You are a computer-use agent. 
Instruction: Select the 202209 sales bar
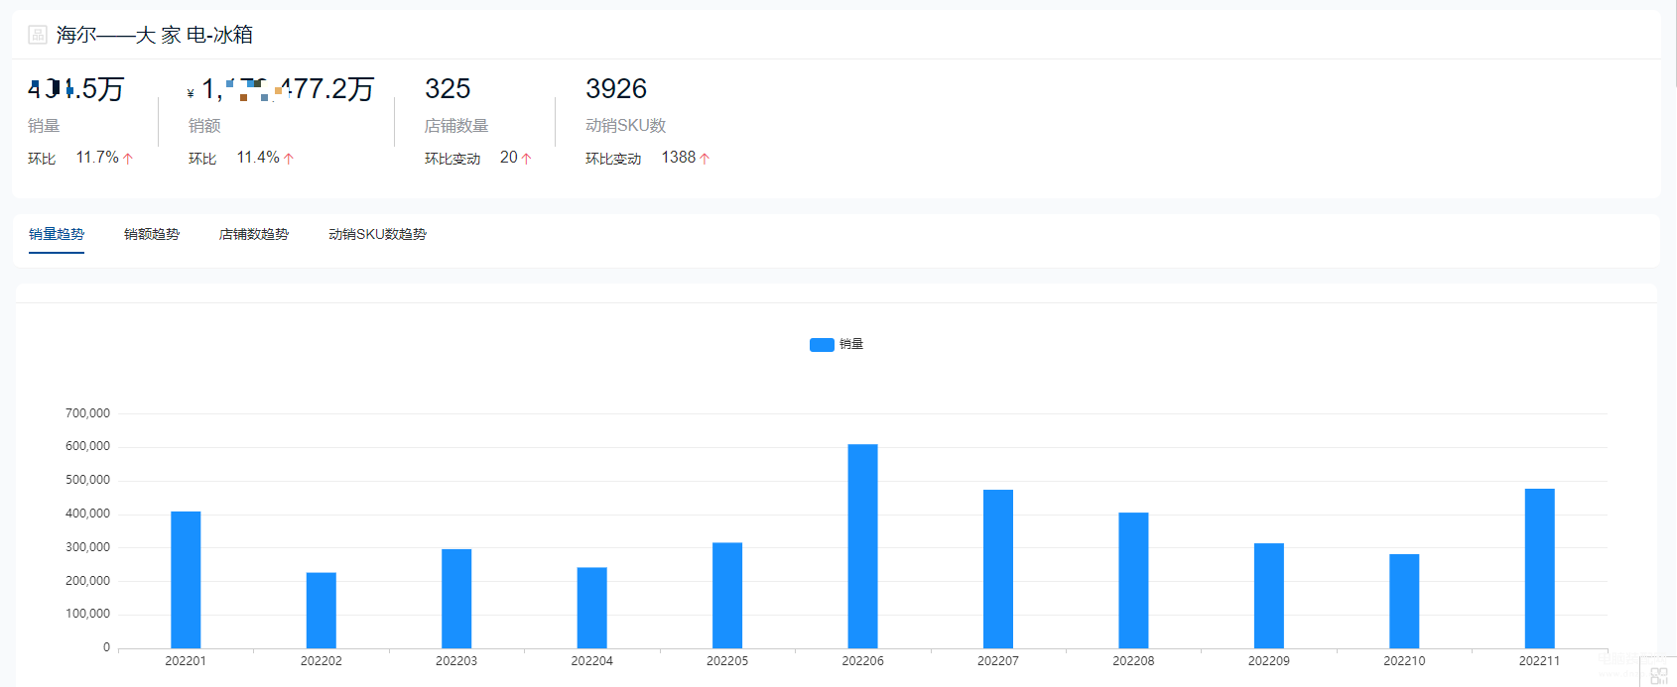coord(1269,596)
